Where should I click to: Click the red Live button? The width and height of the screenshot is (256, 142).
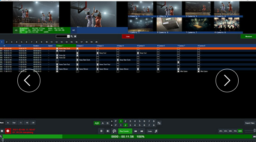tap(128, 36)
